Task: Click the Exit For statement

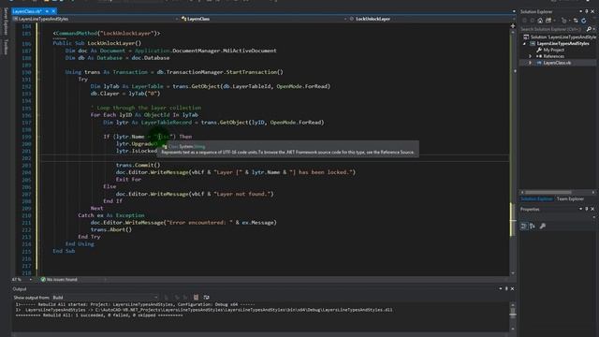Action: (x=128, y=179)
